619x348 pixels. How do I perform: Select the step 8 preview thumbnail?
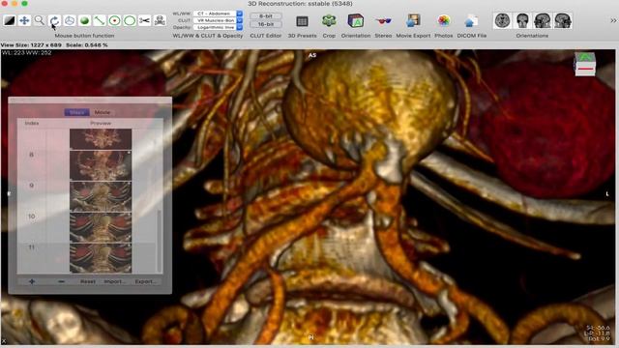(x=101, y=165)
